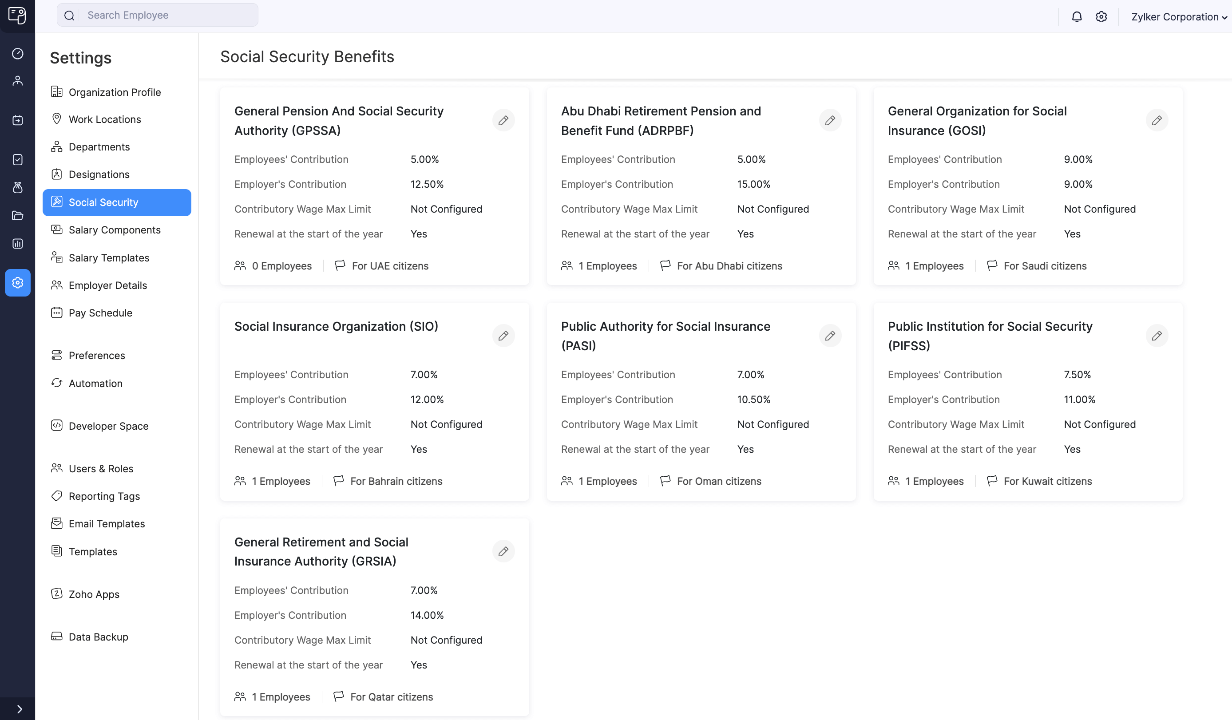Image resolution: width=1232 pixels, height=720 pixels.
Task: Search for an employee by name
Action: coord(169,15)
